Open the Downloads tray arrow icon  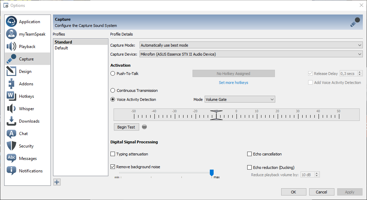pyautogui.click(x=11, y=121)
